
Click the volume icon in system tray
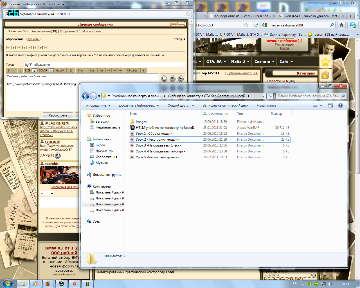[330, 284]
